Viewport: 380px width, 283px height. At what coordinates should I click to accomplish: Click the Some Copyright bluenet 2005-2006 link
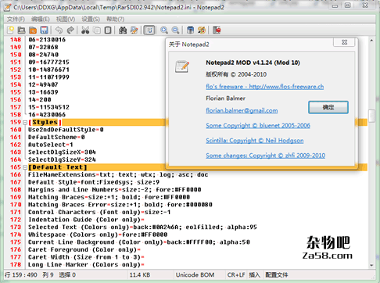258,125
